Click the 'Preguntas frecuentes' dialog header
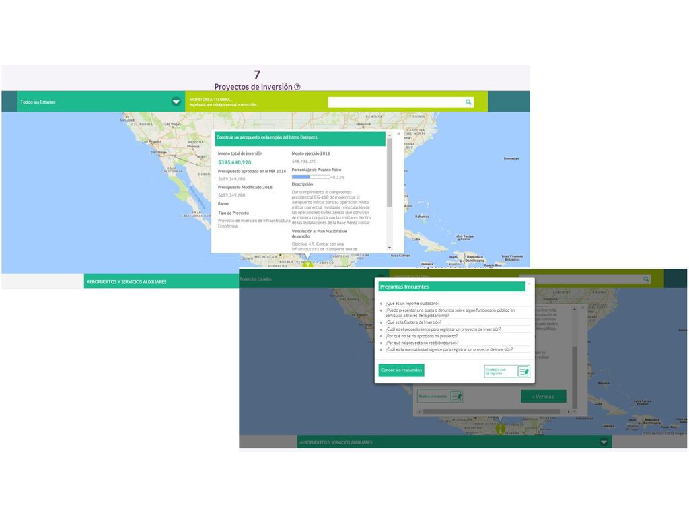Screen dimensions: 689x517 (451, 287)
